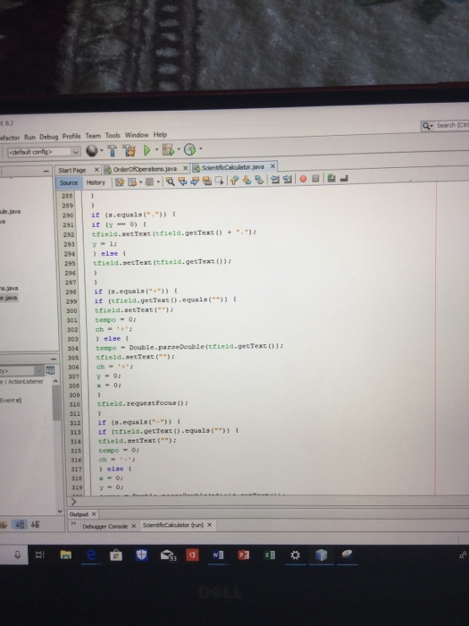The width and height of the screenshot is (469, 626).
Task: Stop macro recording square icon
Action: [x=315, y=179]
